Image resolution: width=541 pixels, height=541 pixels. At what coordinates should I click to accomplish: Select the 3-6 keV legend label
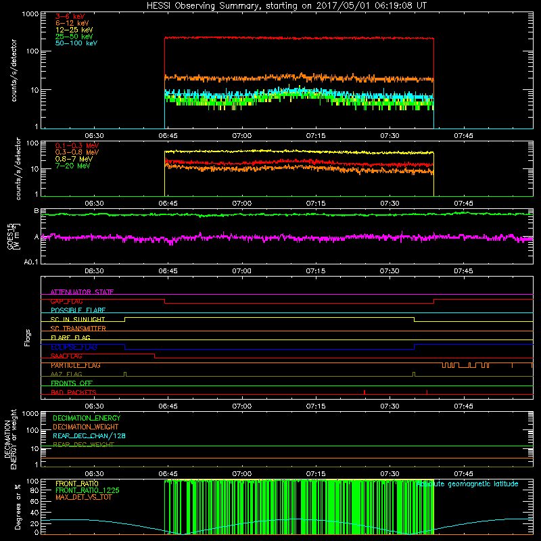point(70,16)
